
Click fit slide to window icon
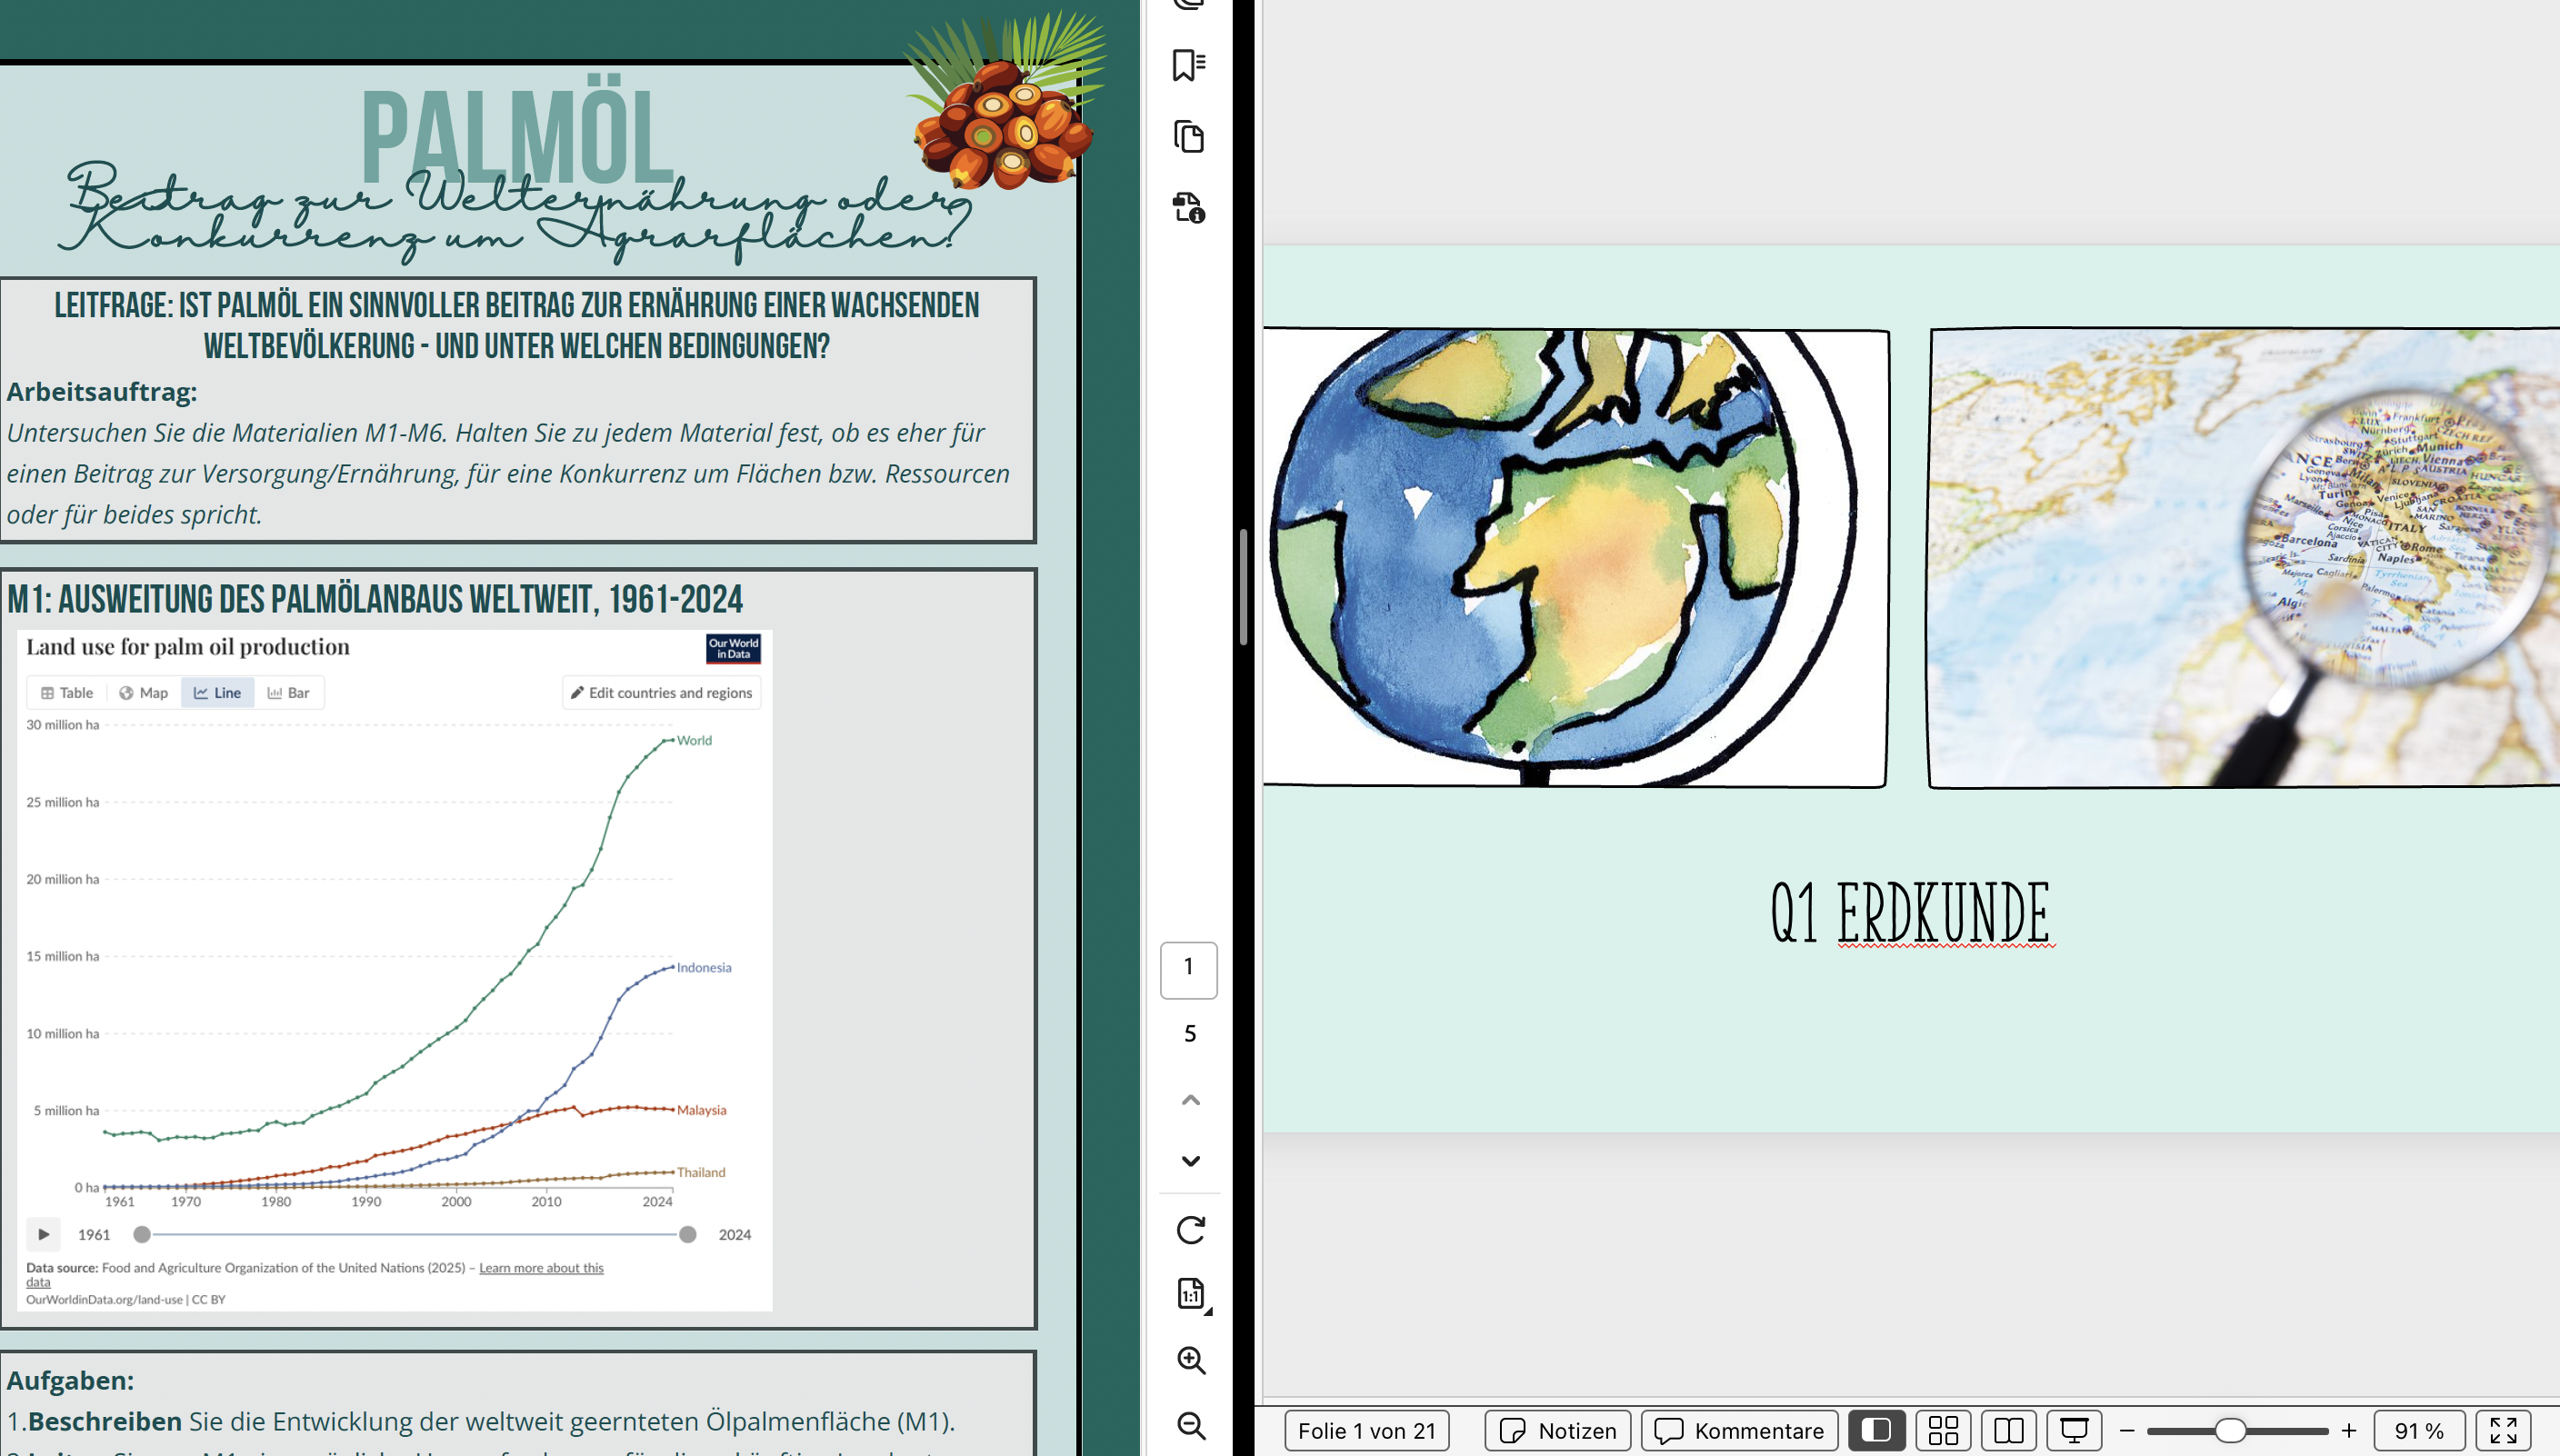point(2503,1430)
